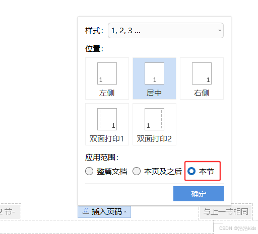
Task: Click the right-position page thumbnail icon
Action: 202,73
